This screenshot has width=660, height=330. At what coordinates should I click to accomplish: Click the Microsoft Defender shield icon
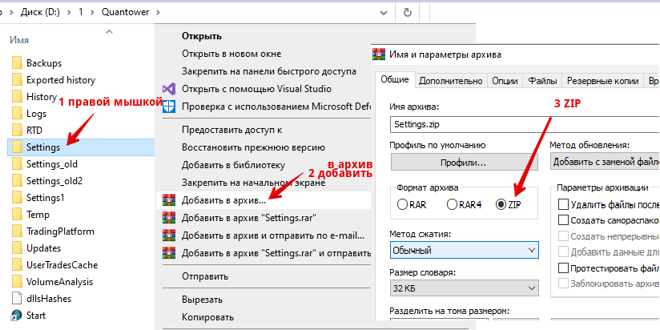[168, 106]
